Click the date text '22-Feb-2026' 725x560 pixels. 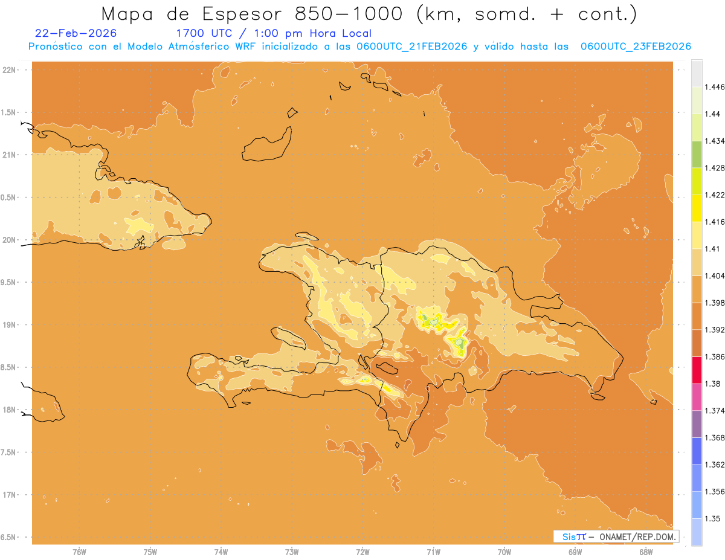[x=76, y=33]
